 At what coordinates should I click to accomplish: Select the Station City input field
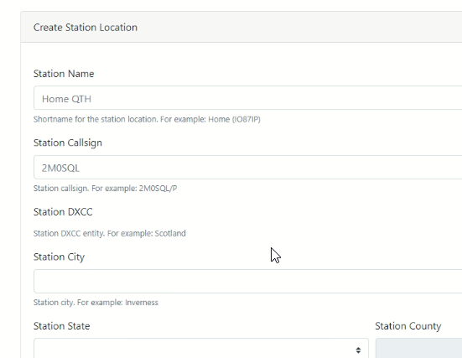[x=248, y=282]
